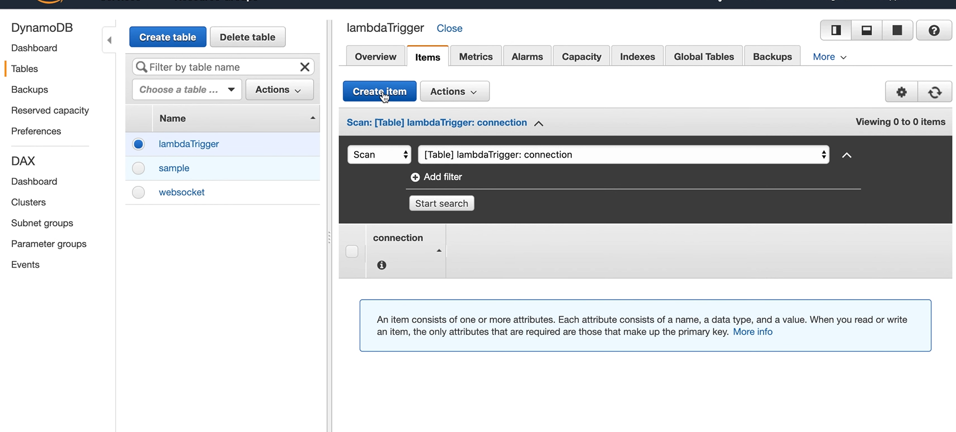The image size is (956, 432).
Task: Switch to split side panel layout
Action: pyautogui.click(x=836, y=31)
